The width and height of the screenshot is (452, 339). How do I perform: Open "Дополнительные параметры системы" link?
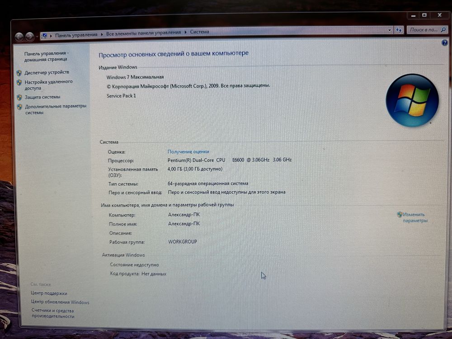[56, 109]
